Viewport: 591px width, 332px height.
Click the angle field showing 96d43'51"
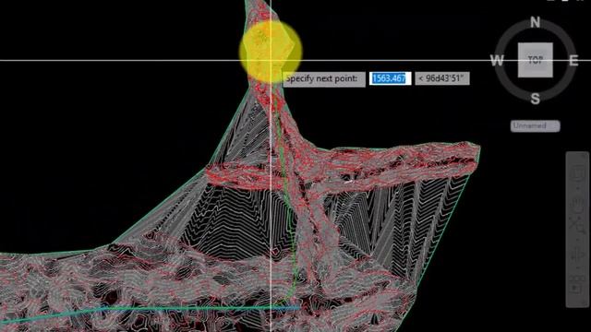[x=442, y=78]
